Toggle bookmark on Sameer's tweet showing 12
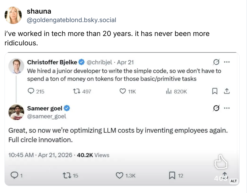Screen dimensions: 247x193 click(172, 176)
